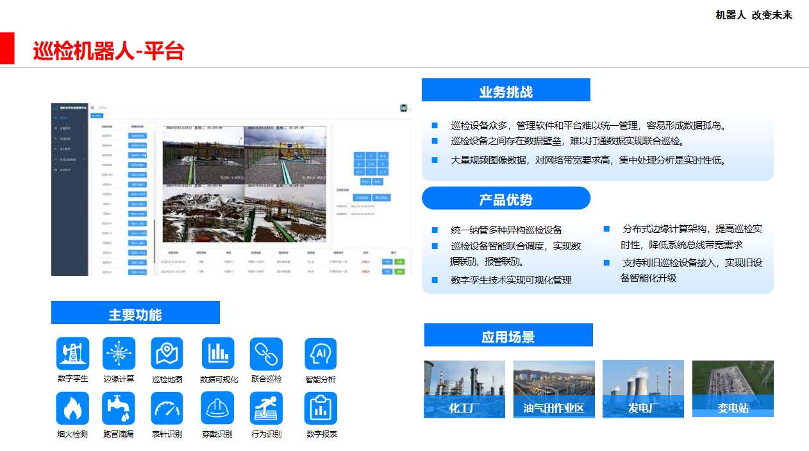Image resolution: width=809 pixels, height=451 pixels.
Task: Open the 巡检地图 inspection map icon
Action: point(167,353)
